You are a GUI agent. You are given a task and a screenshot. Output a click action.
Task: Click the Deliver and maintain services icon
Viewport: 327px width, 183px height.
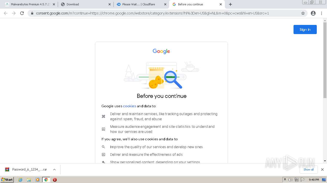pyautogui.click(x=103, y=116)
